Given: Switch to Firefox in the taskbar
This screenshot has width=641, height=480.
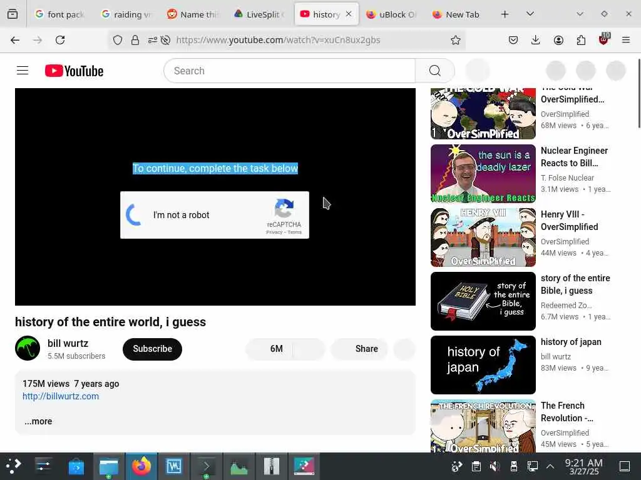Looking at the screenshot, I should [141, 466].
